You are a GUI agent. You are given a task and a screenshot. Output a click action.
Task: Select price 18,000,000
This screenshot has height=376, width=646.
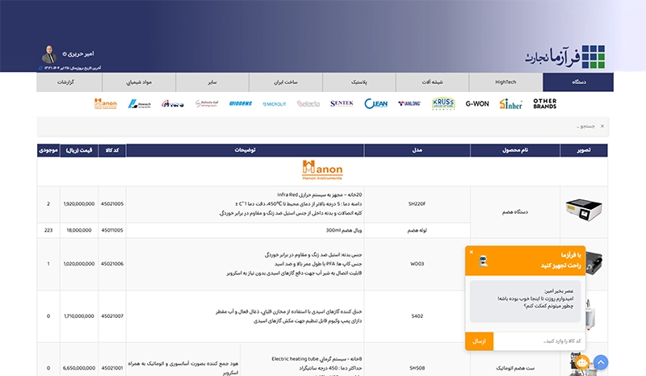click(x=79, y=230)
